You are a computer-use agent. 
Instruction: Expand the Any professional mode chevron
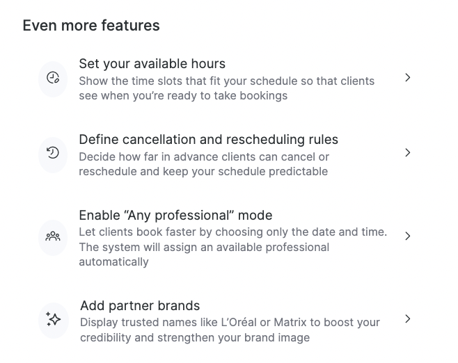coord(408,236)
